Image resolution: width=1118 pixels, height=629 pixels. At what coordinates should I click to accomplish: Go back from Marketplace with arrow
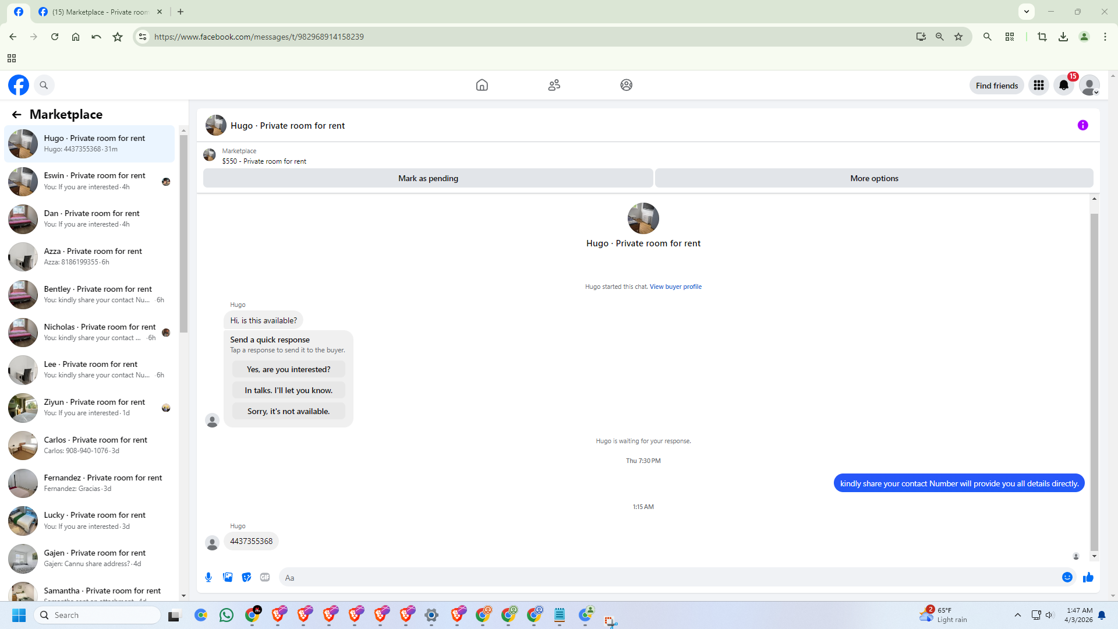(x=16, y=115)
